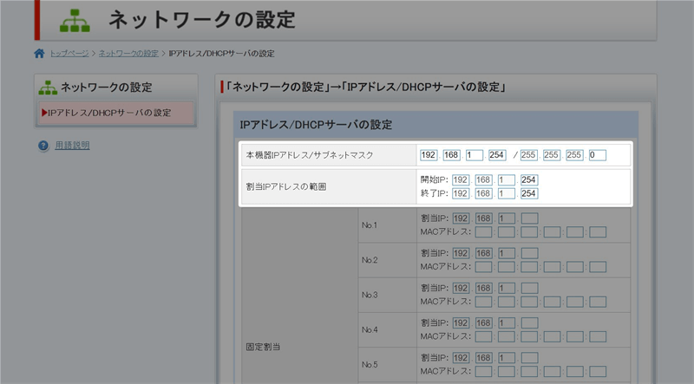Click last octet field of subnet mask

(x=598, y=155)
